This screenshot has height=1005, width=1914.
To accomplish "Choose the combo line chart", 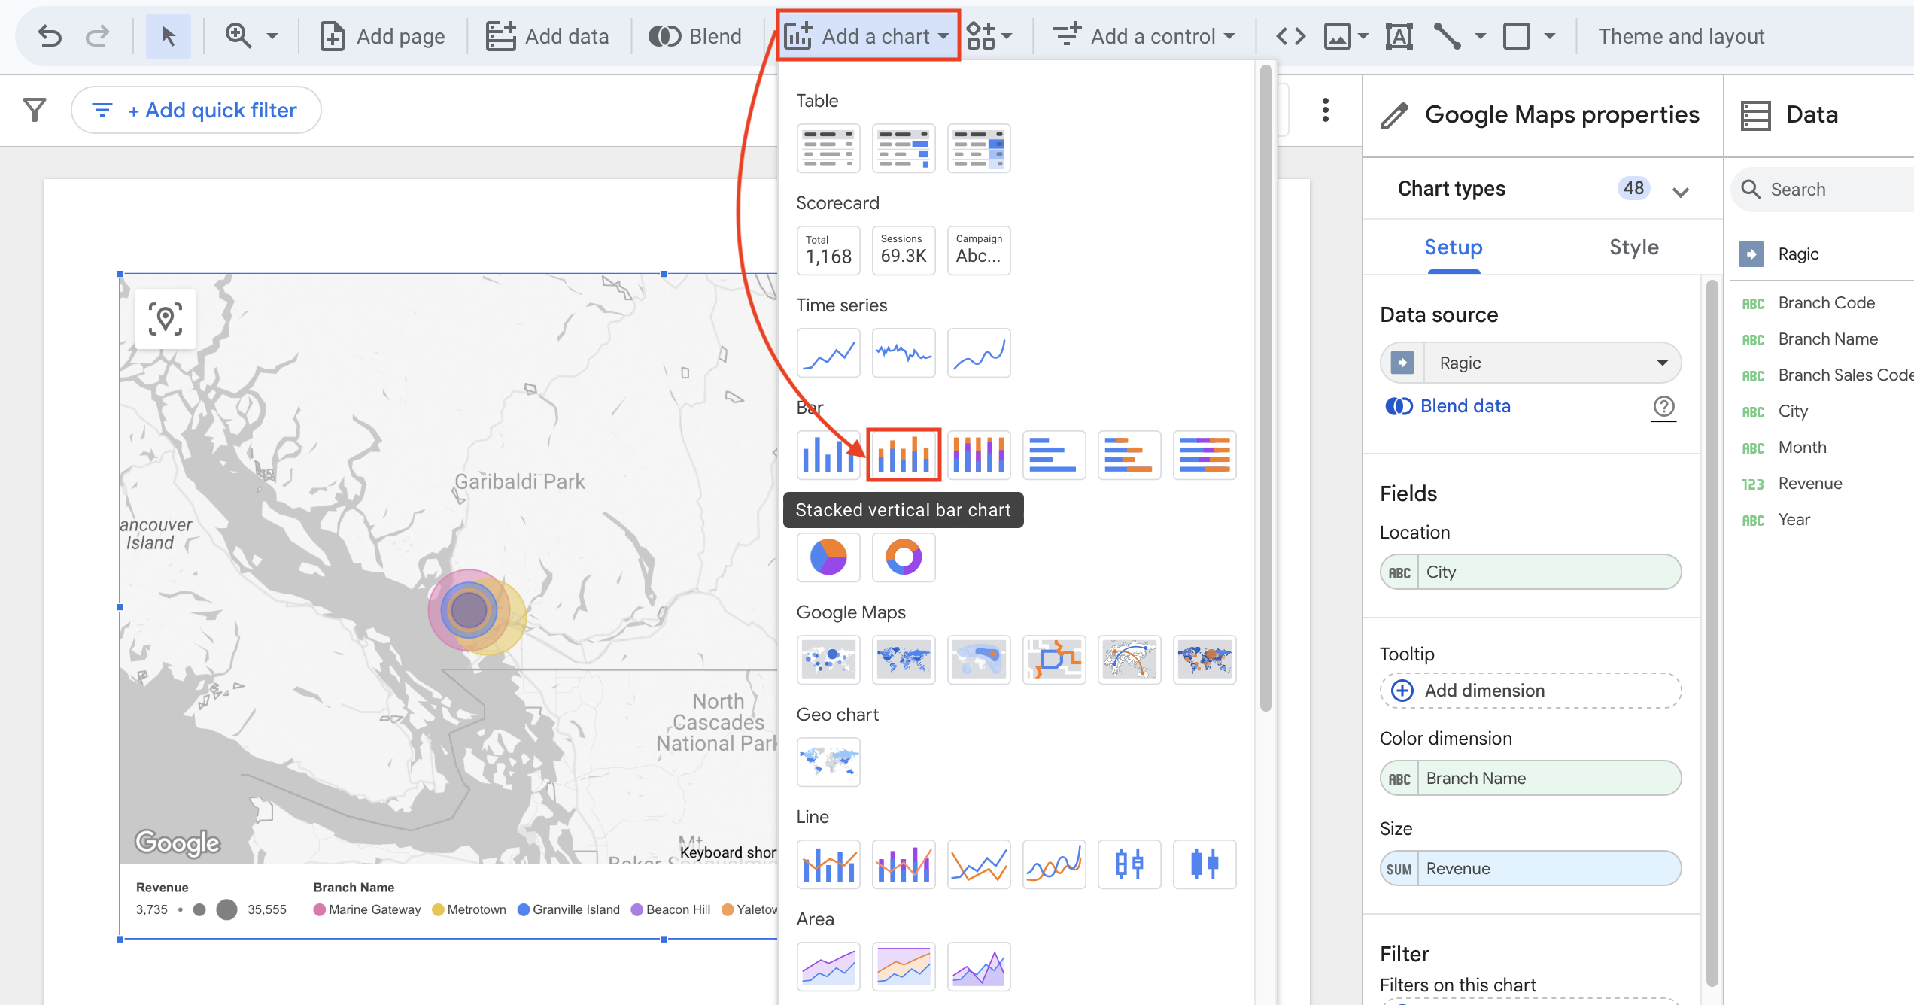I will tap(828, 864).
